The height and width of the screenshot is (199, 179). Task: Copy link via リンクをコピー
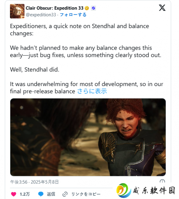[86, 194]
